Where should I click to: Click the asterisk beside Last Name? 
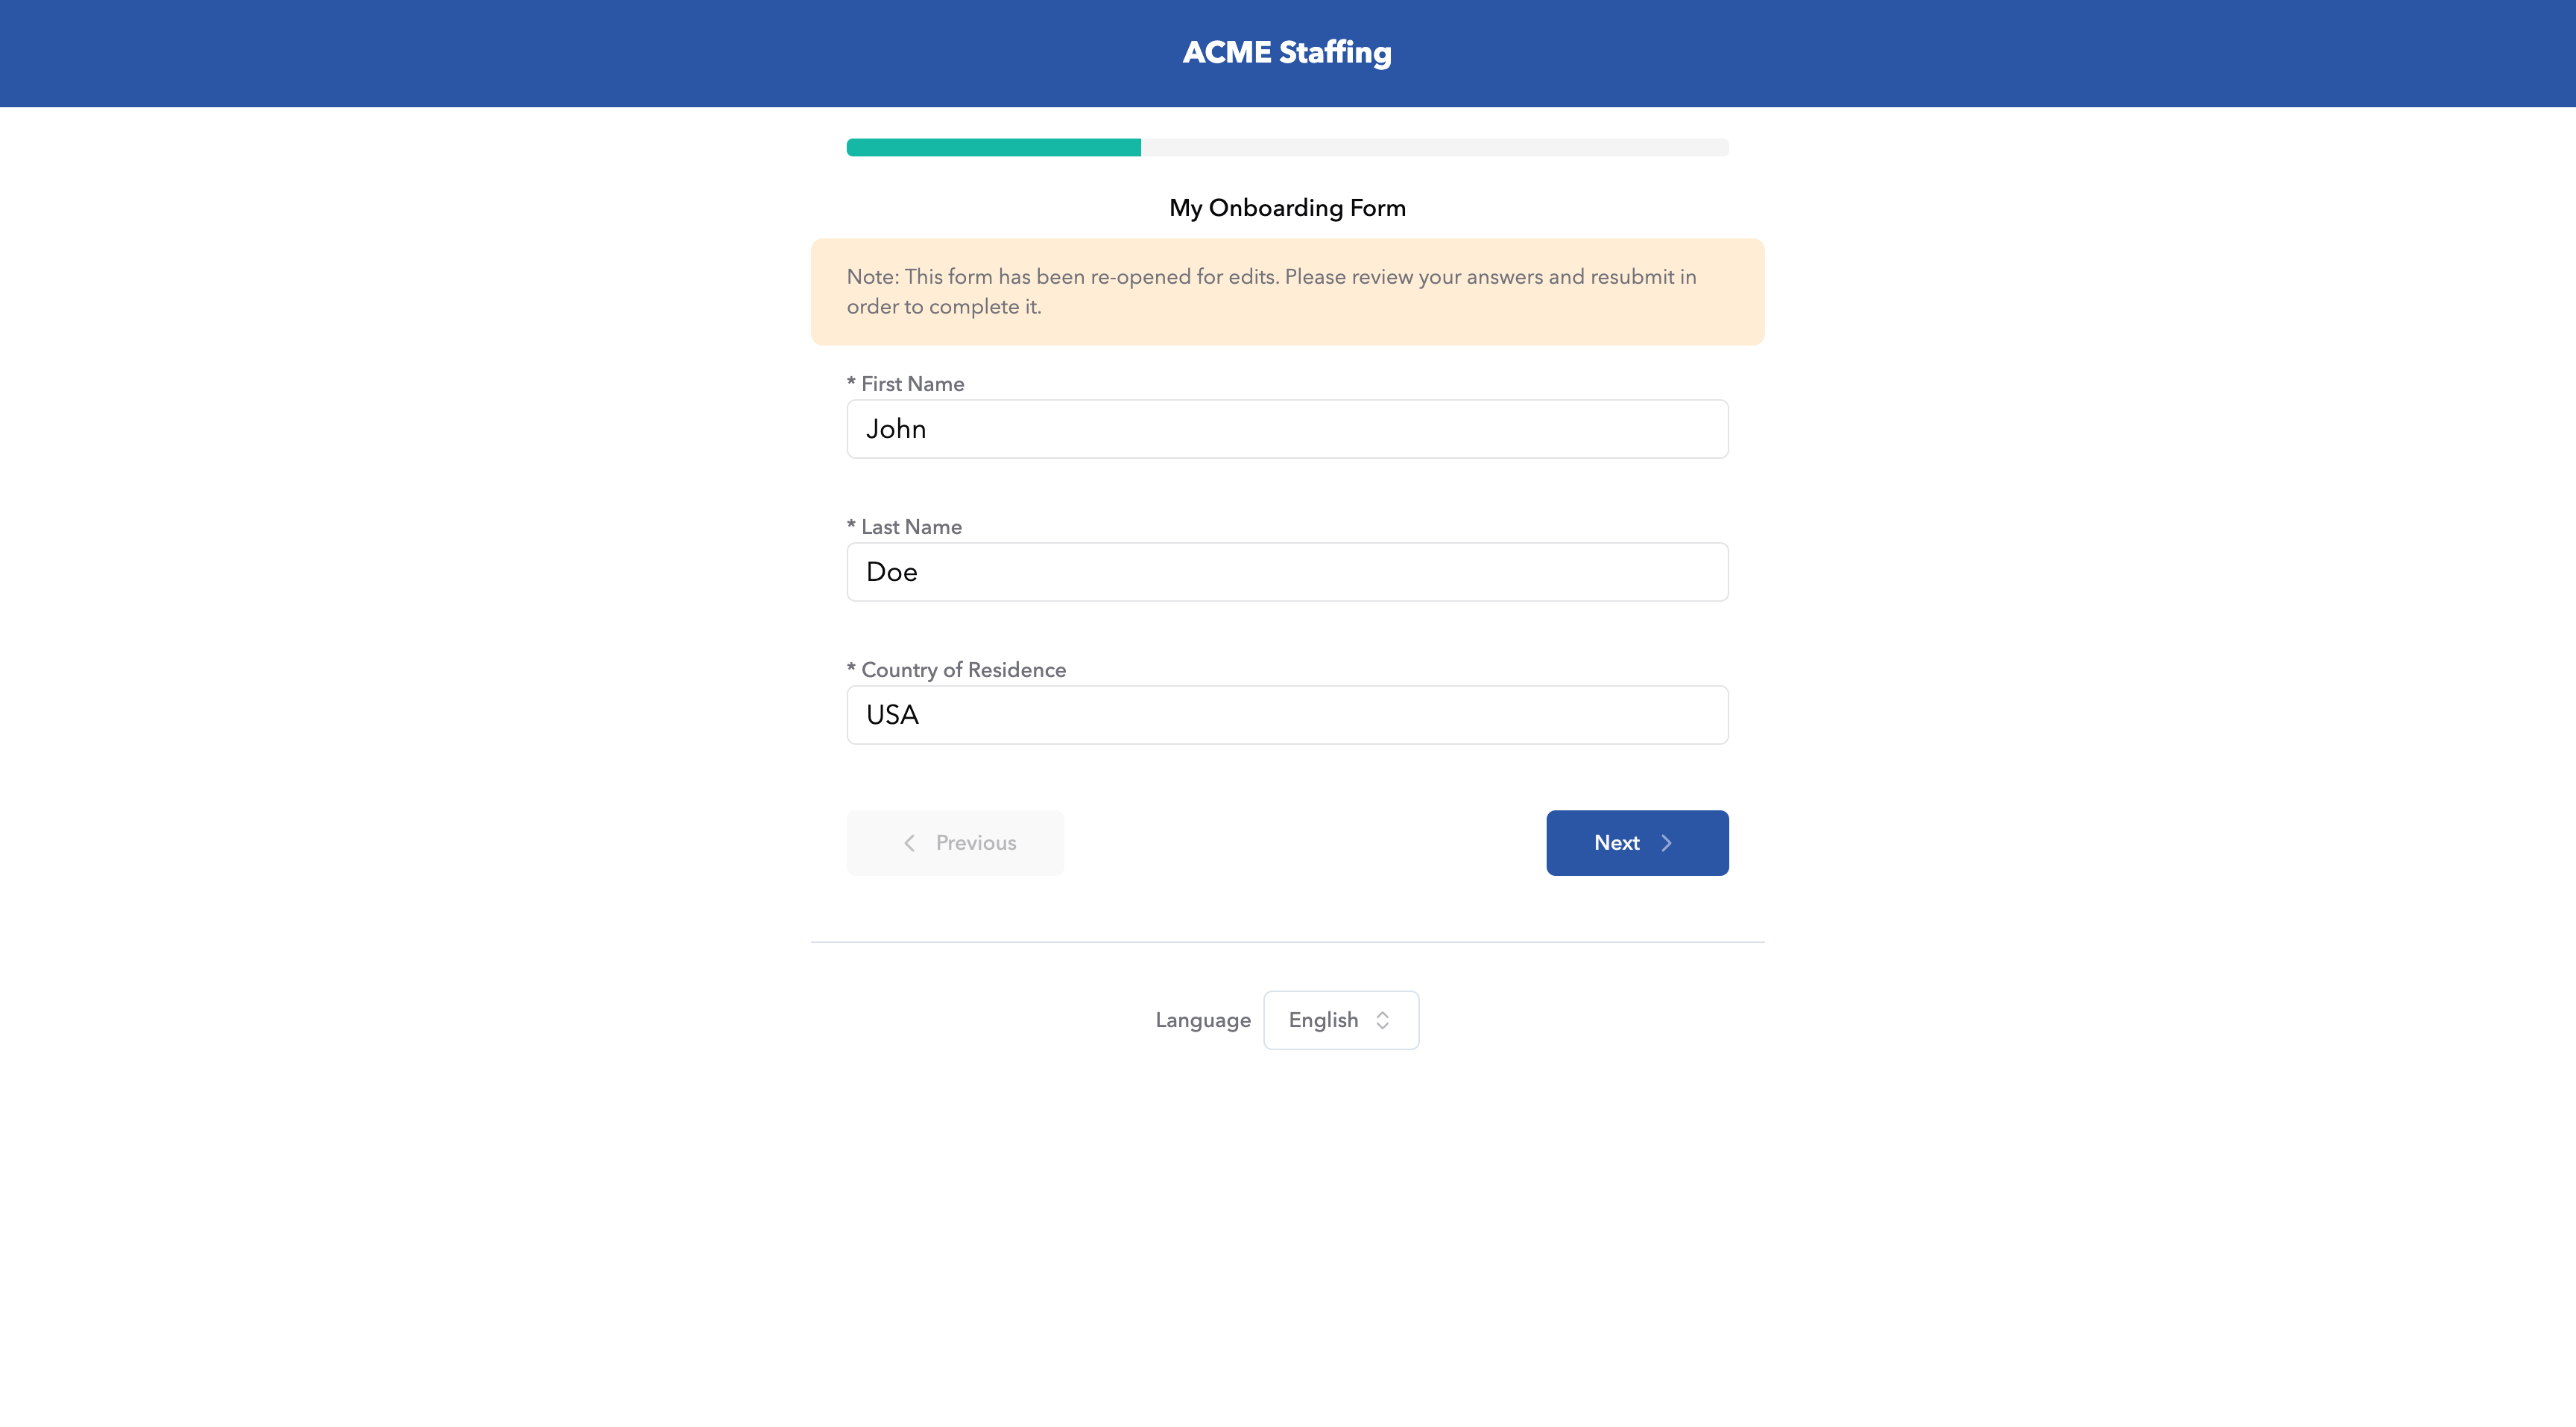pyautogui.click(x=851, y=524)
